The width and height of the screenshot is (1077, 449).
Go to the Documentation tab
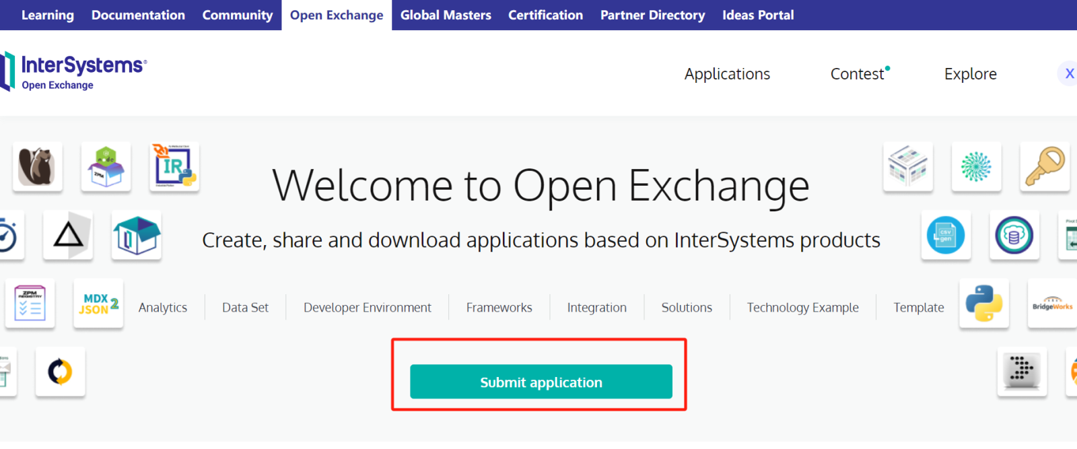[x=138, y=15]
